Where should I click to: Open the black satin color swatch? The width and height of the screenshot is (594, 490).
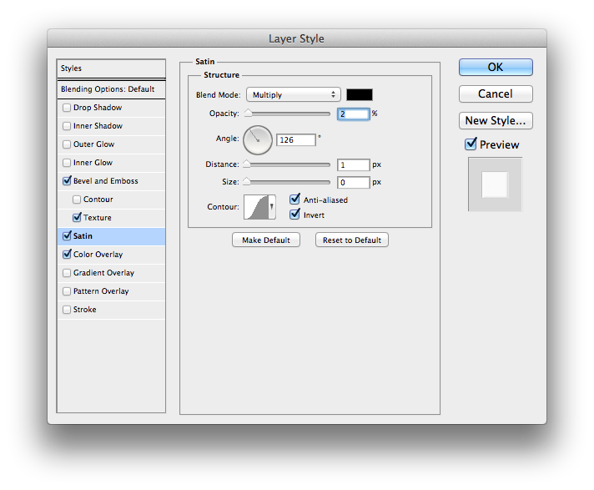point(360,94)
